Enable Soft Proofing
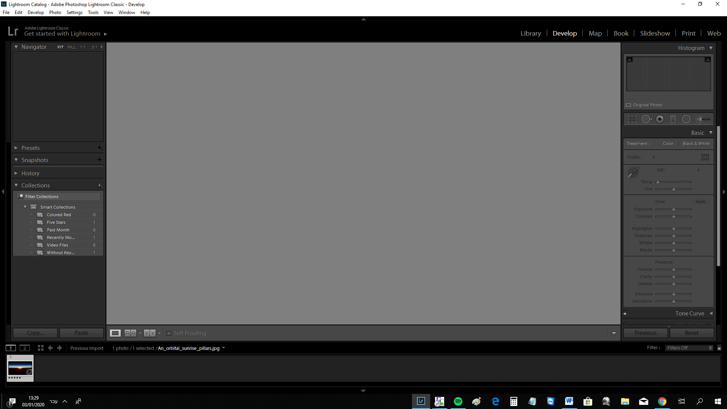727x409 pixels. click(169, 333)
